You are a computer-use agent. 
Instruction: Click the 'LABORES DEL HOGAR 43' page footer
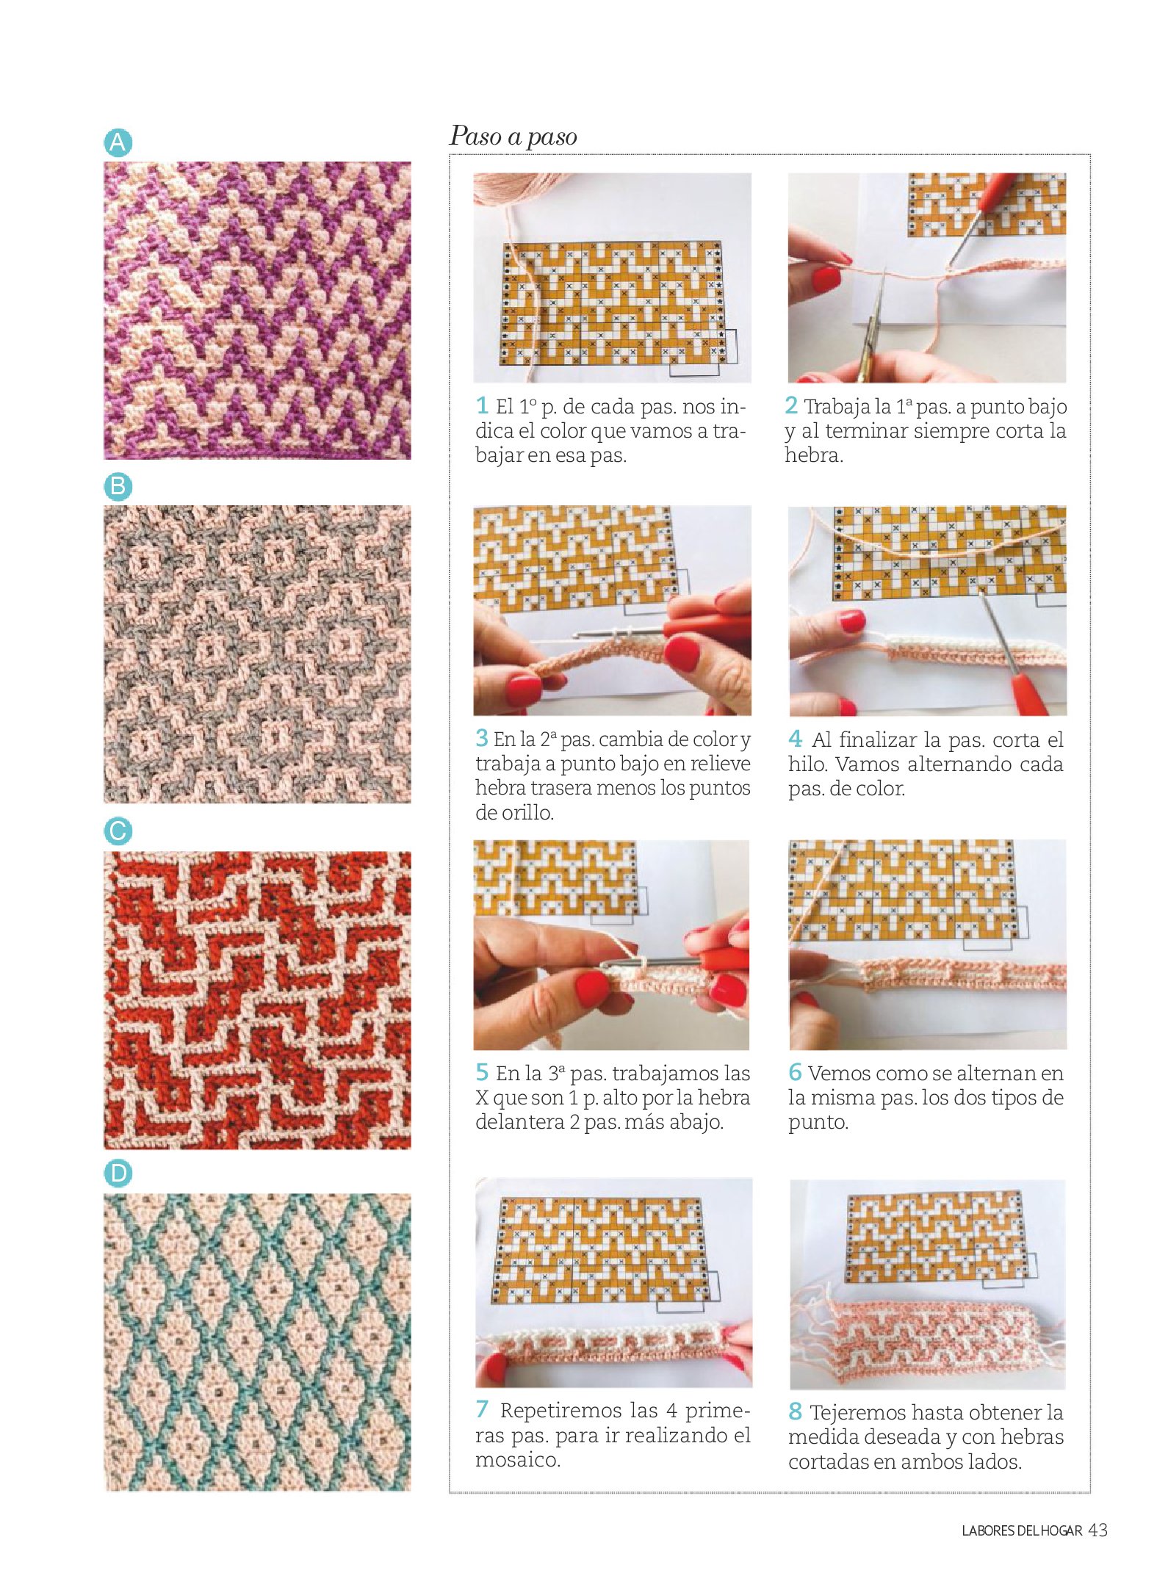1034,1530
